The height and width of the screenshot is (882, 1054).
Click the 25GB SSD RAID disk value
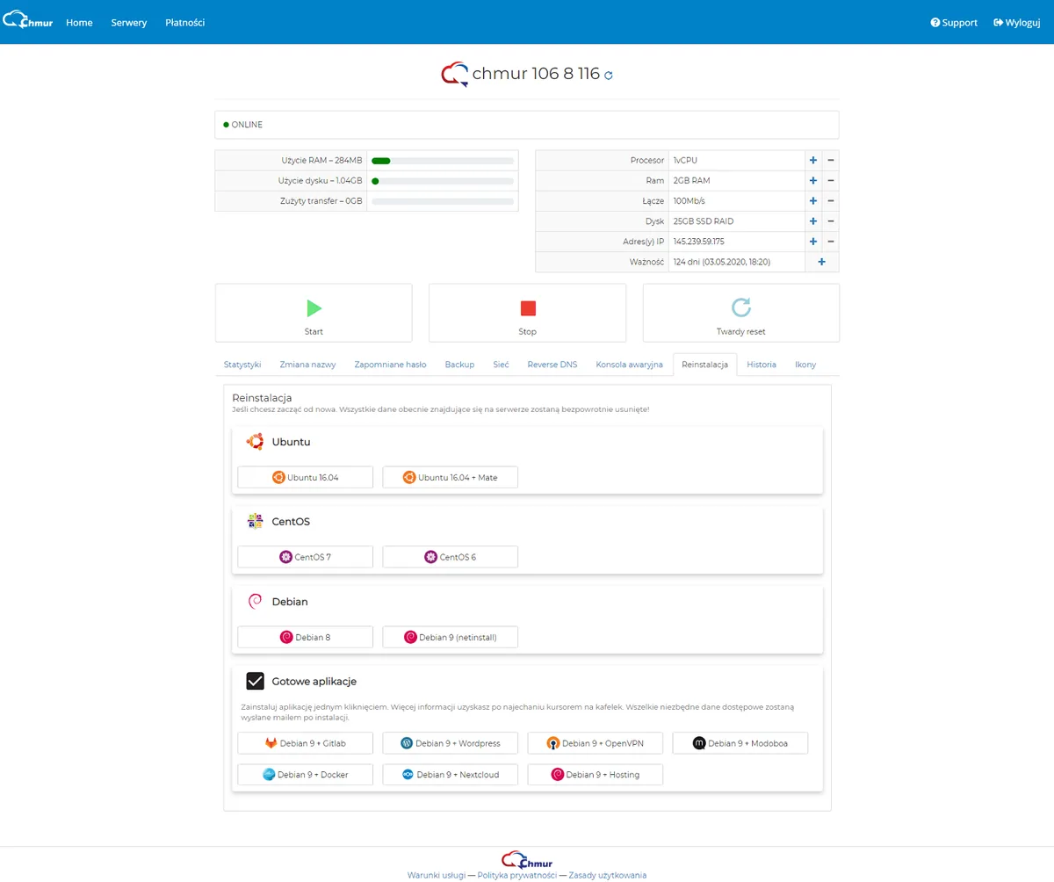(x=704, y=221)
